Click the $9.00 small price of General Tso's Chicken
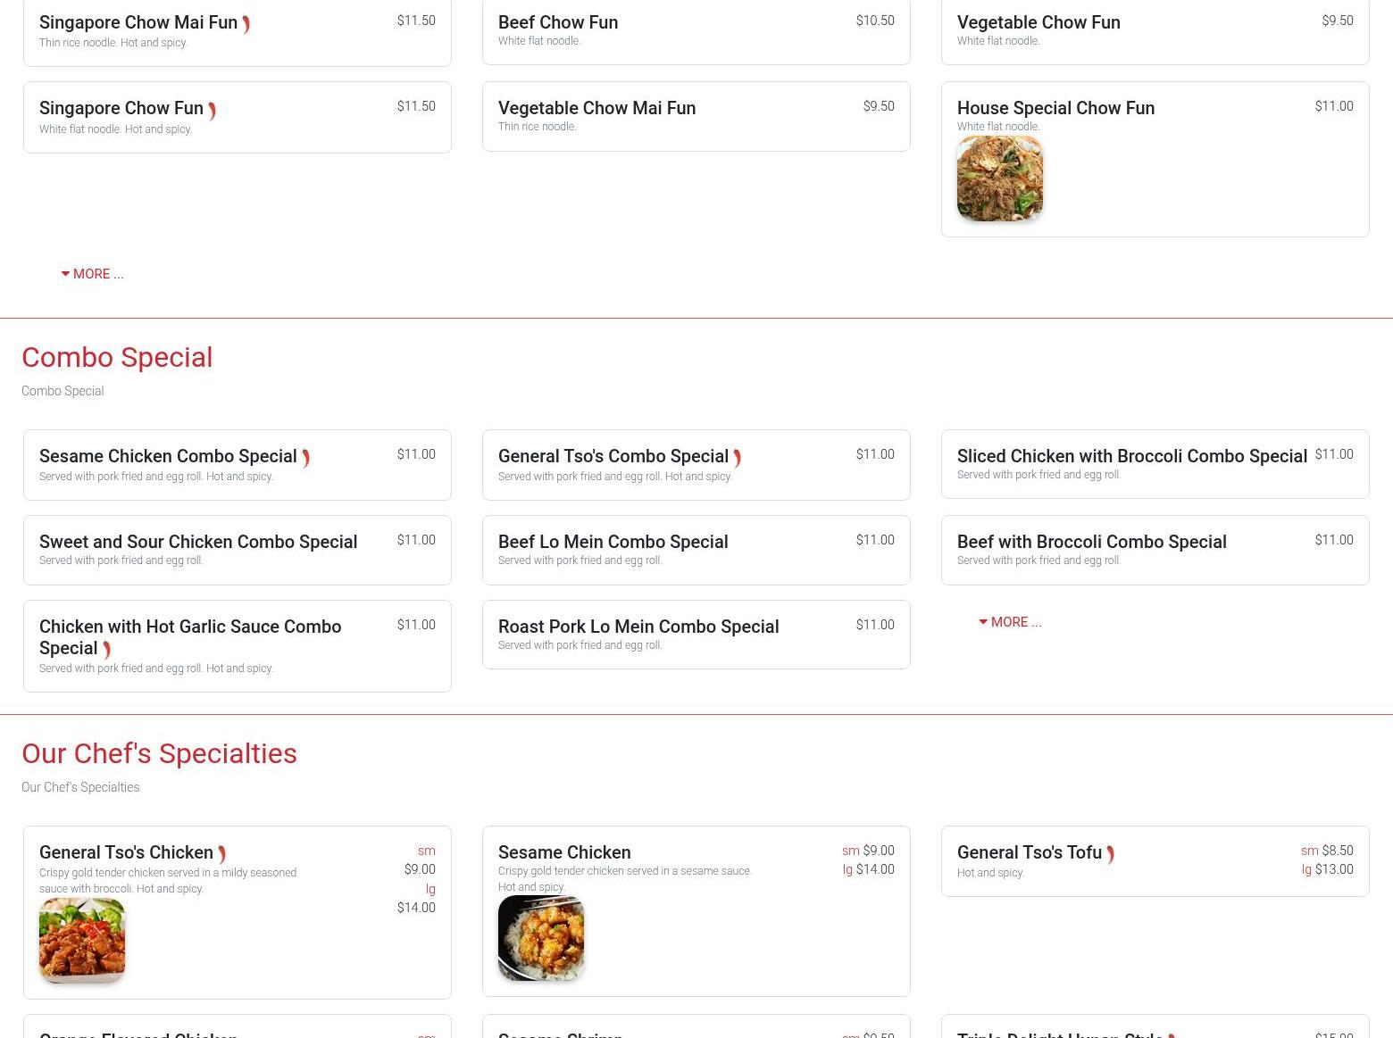1393x1038 pixels. coord(420,869)
